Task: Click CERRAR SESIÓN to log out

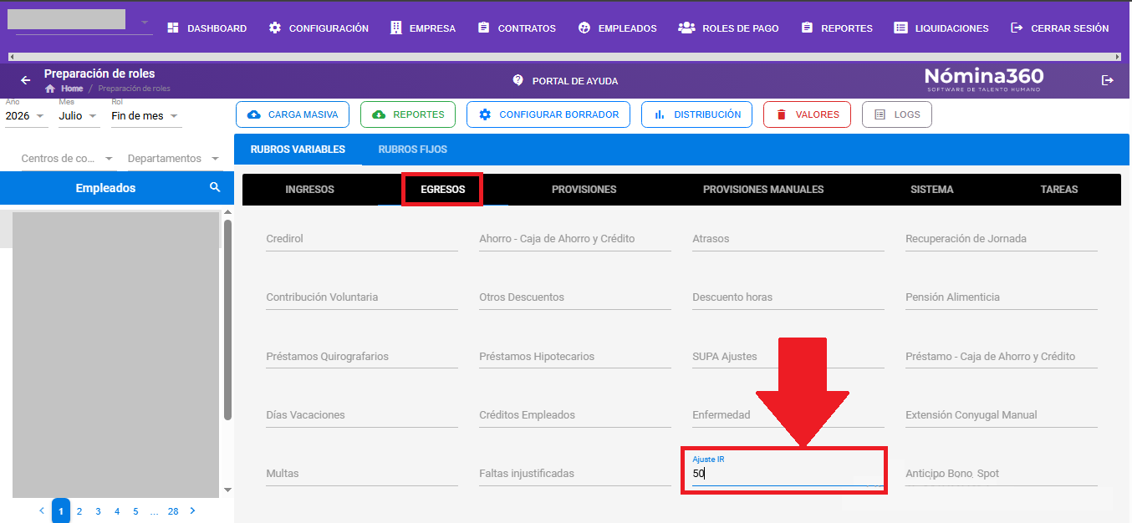Action: tap(1059, 28)
